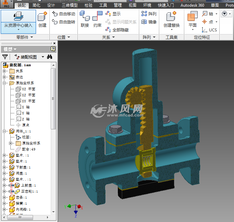
Task: Click 显示 (Show) relationships option
Action: (113, 14)
